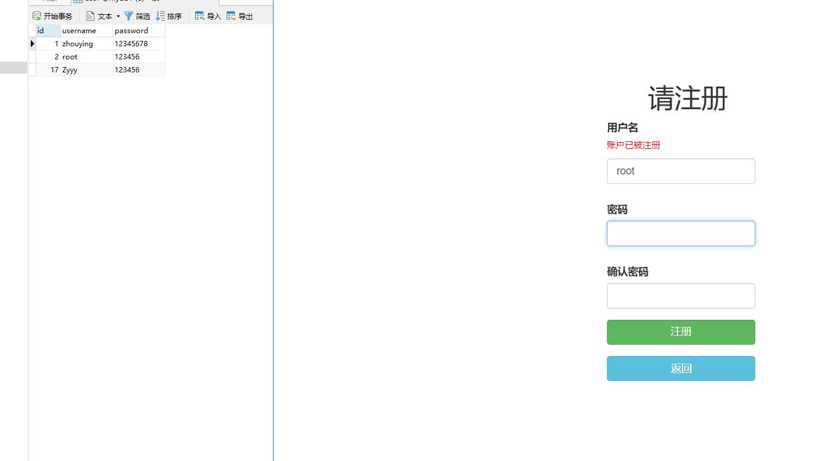Select the username column header
The image size is (814, 461).
(87, 31)
